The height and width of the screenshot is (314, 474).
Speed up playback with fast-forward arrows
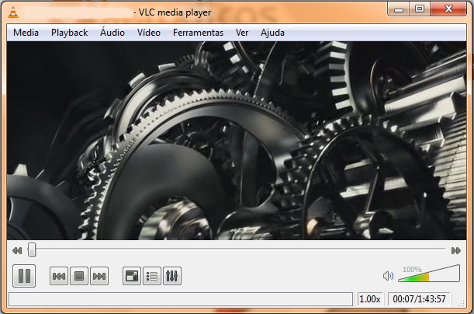[x=456, y=251]
